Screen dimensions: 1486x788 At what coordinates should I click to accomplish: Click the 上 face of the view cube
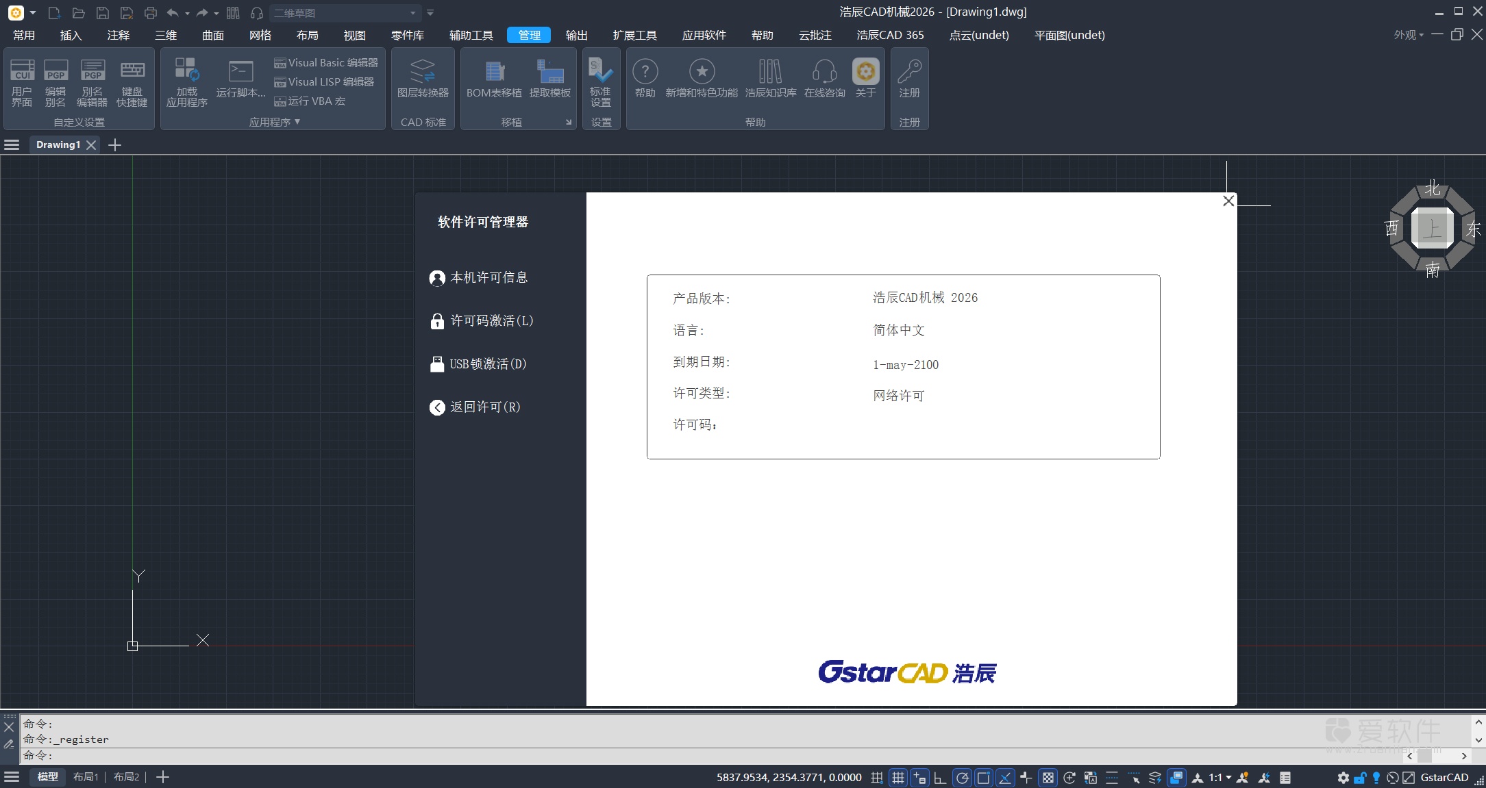point(1432,229)
